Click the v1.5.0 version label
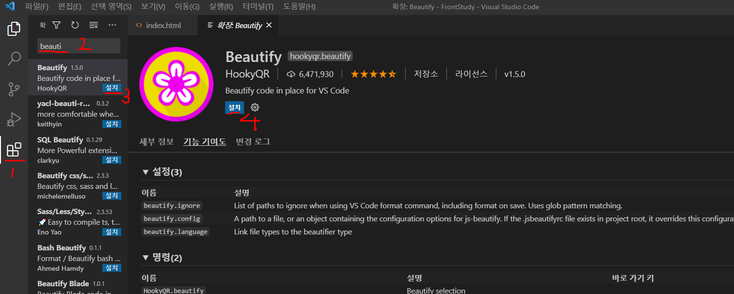This screenshot has width=734, height=294. coord(515,74)
